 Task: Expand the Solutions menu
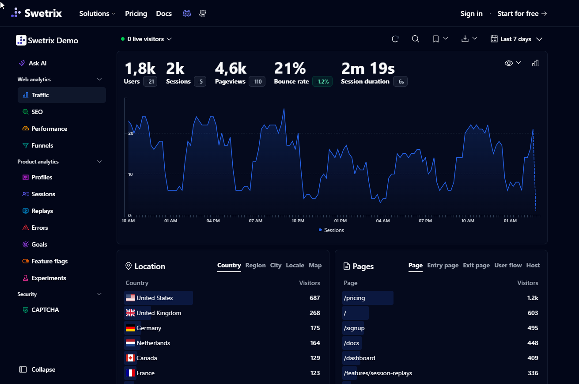[x=97, y=14]
